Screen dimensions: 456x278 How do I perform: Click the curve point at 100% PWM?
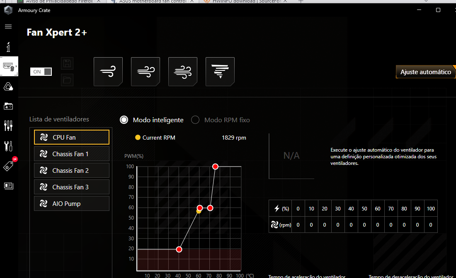tap(215, 166)
